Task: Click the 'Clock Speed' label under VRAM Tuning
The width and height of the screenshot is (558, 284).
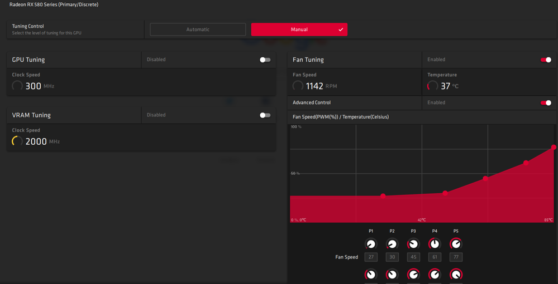Action: [x=26, y=130]
